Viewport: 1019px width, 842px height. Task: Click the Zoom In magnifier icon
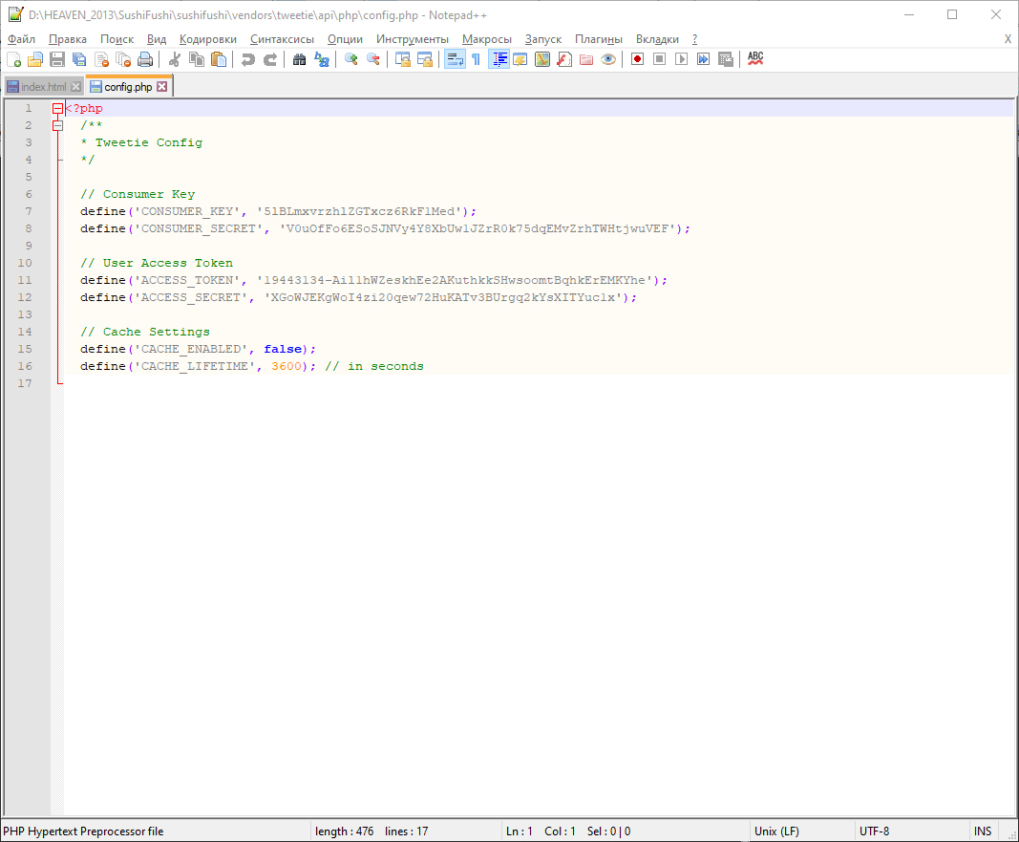(351, 59)
